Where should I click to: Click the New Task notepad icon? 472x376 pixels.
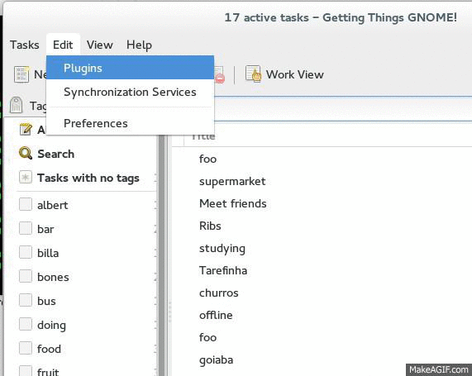(x=21, y=74)
